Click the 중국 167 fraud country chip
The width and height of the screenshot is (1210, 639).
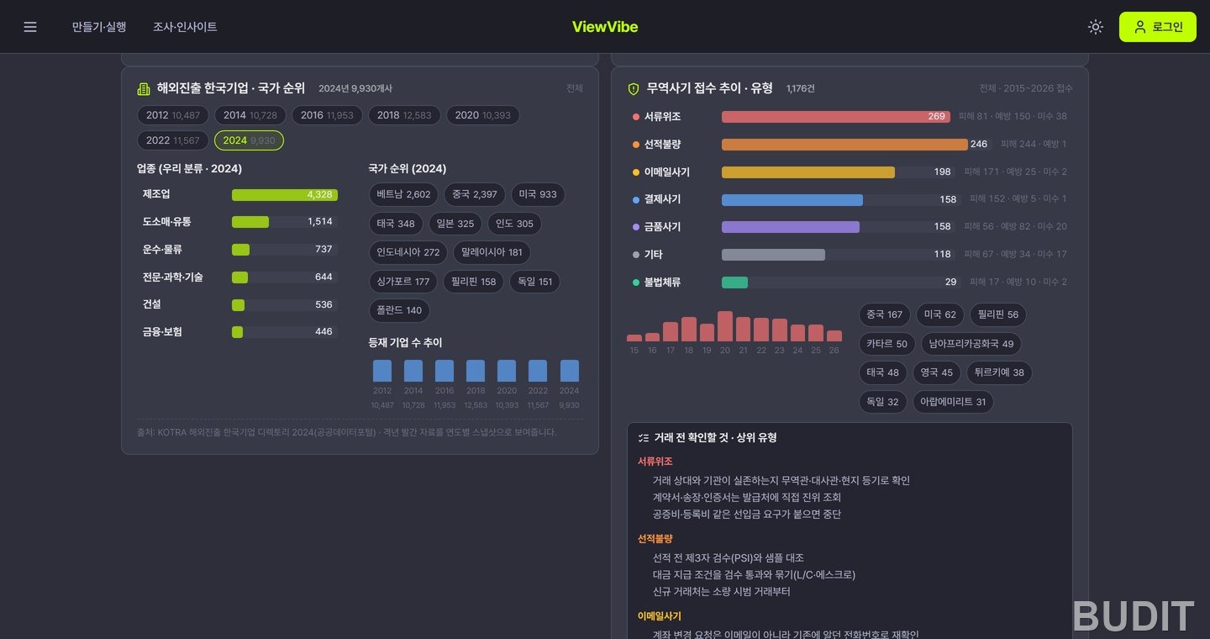point(884,314)
